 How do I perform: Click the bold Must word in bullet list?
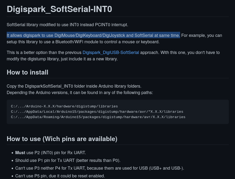pyautogui.click(x=20, y=153)
